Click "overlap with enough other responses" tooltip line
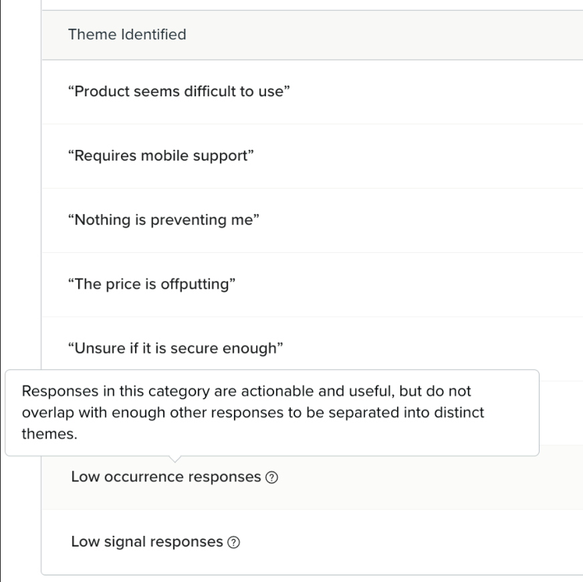The height and width of the screenshot is (582, 583). point(134,412)
